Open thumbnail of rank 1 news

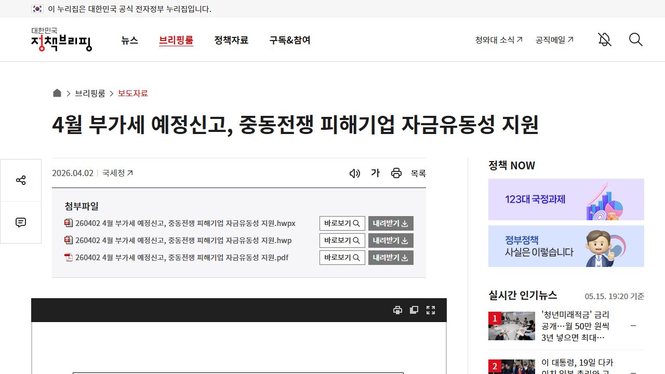tap(512, 326)
